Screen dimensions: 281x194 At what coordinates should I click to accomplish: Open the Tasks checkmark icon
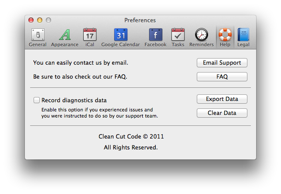pos(178,35)
